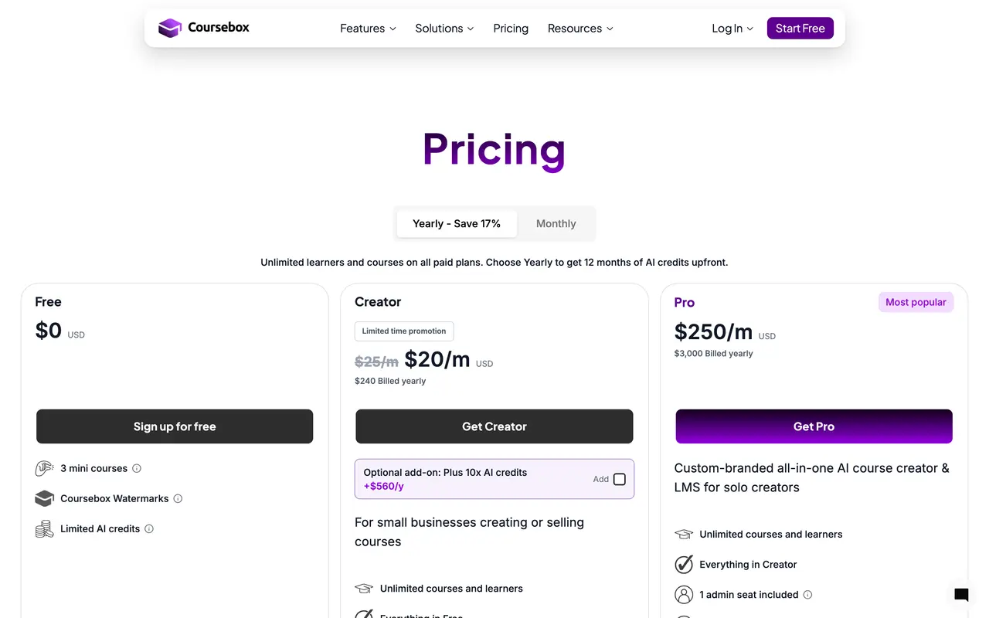Click the Pro plan title

click(685, 303)
